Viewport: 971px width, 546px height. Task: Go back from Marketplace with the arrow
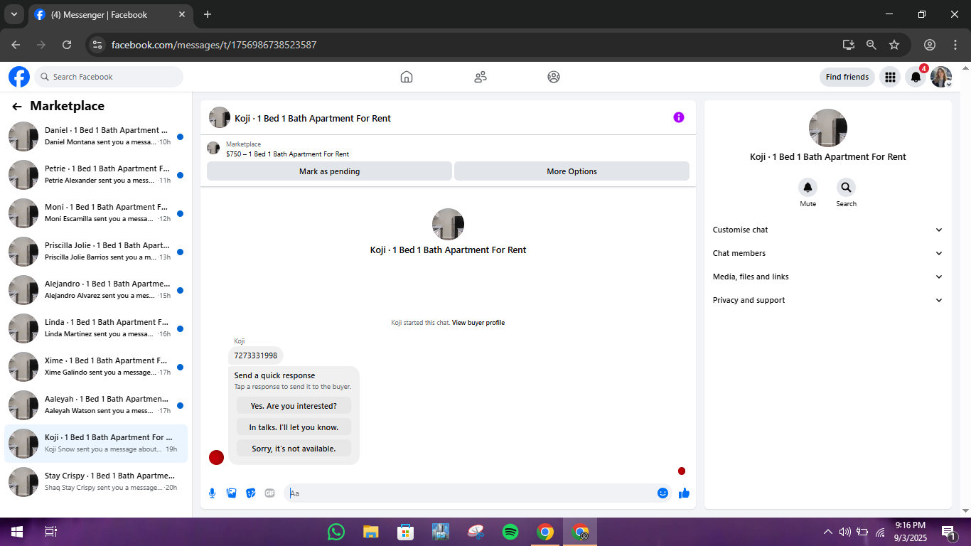coord(17,107)
